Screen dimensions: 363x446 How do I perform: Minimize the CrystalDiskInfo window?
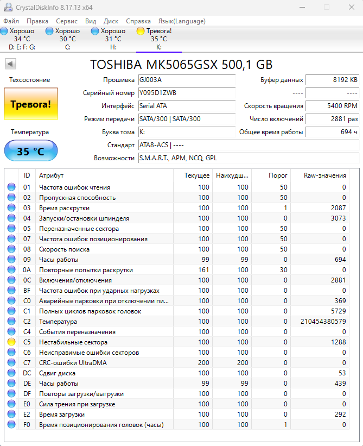pyautogui.click(x=302, y=7)
